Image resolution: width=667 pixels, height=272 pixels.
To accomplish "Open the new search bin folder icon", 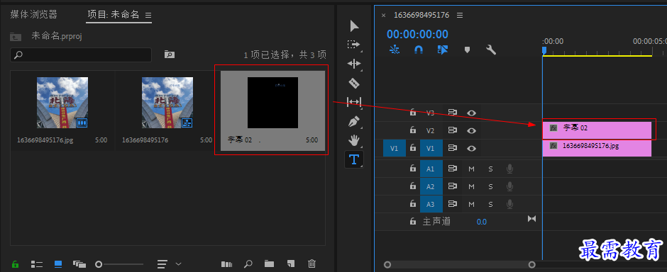I will 170,55.
